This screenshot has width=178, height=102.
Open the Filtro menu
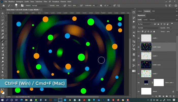[45, 2]
